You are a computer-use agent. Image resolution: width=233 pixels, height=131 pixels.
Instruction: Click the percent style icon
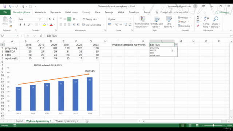pyautogui.click(x=116, y=25)
